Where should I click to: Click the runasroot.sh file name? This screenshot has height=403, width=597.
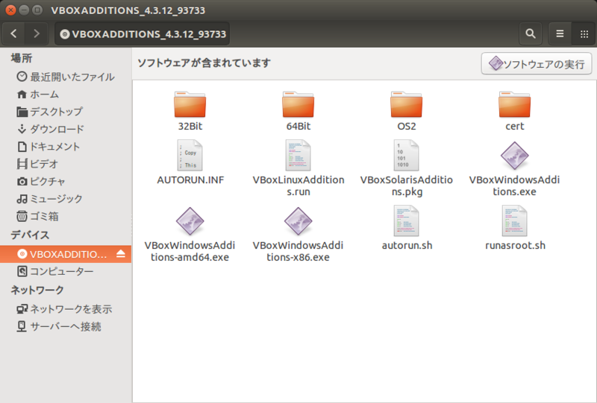(x=515, y=246)
